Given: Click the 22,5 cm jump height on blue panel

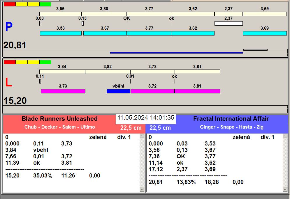Looking at the screenshot, I should (160, 128).
